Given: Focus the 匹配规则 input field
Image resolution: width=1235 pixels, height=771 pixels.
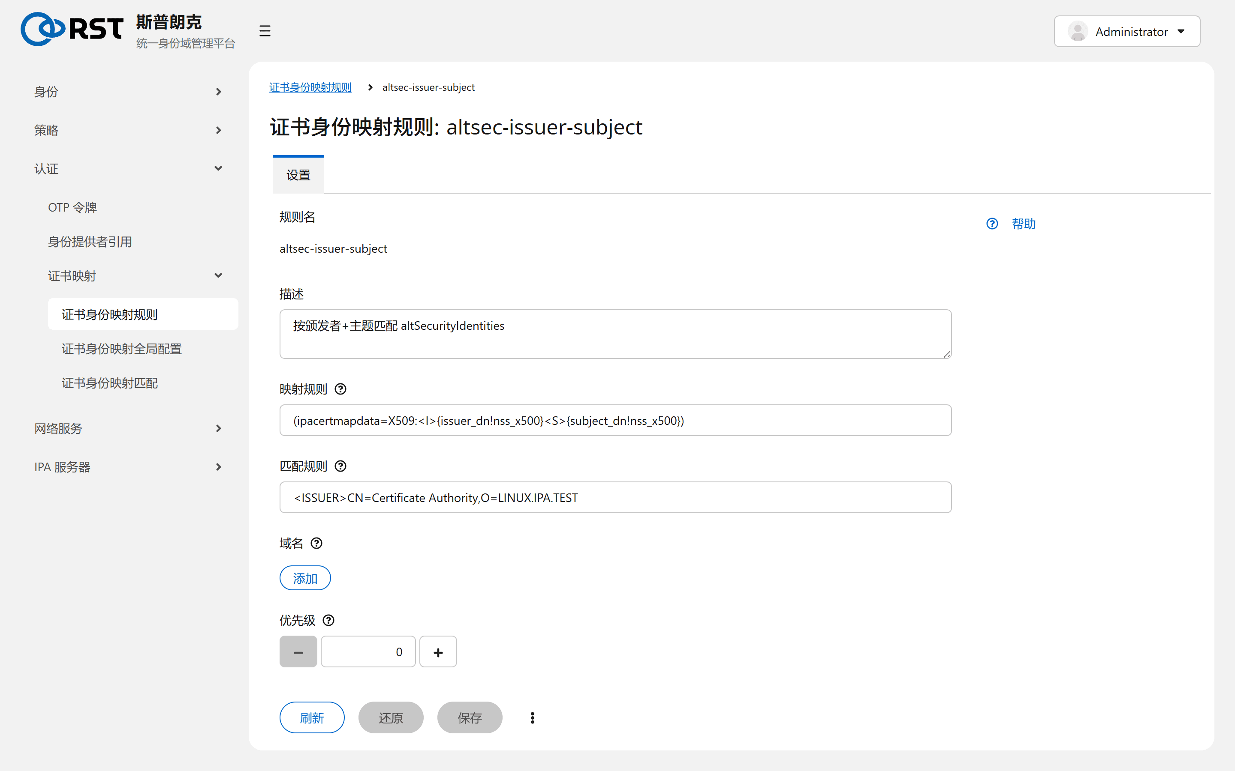Looking at the screenshot, I should pos(615,497).
